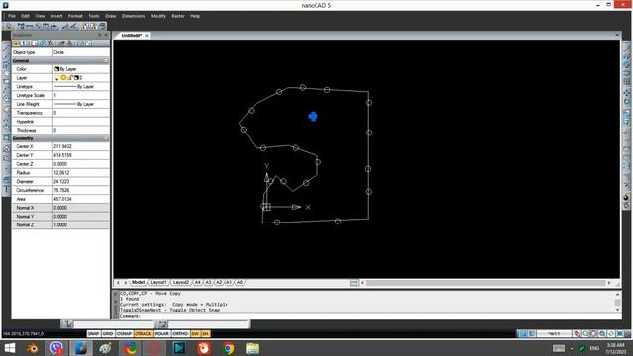Viewport: 633px width, 356px height.
Task: Toggle OSNAP in status bar
Action: pos(124,334)
